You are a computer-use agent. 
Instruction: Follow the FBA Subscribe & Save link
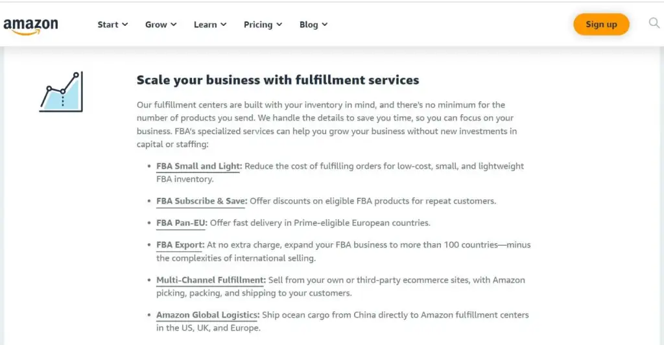(x=201, y=201)
